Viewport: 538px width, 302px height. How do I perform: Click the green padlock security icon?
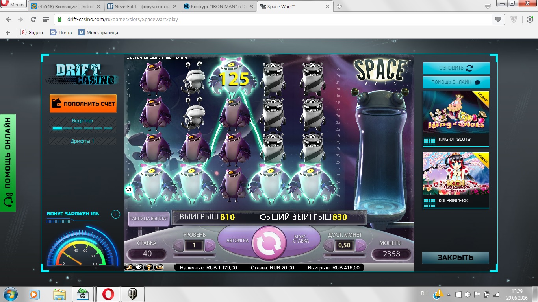pyautogui.click(x=59, y=20)
